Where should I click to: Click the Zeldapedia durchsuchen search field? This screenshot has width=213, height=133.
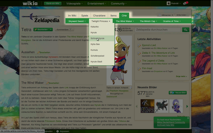[158, 30]
